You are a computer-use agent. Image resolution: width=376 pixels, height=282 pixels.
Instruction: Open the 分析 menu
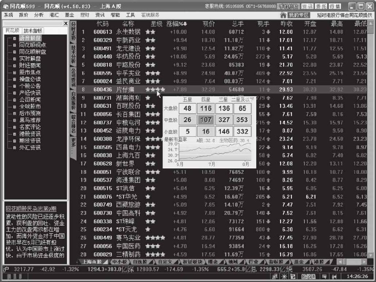[x=39, y=15]
